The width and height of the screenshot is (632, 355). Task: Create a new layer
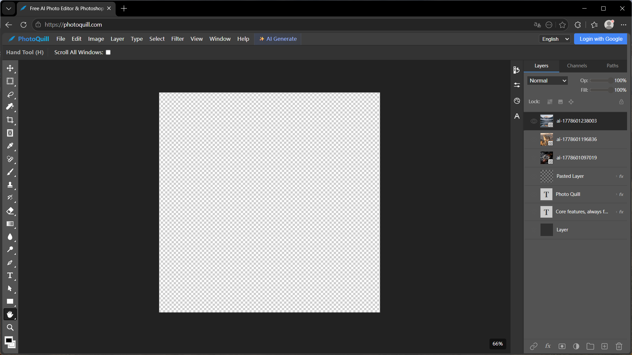click(x=604, y=346)
